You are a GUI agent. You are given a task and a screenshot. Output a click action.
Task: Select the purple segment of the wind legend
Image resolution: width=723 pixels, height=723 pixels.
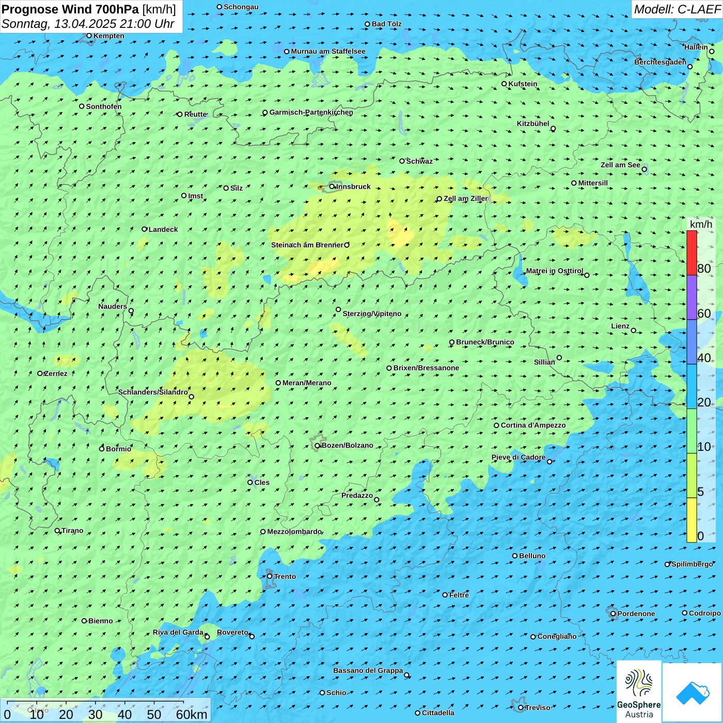(691, 297)
